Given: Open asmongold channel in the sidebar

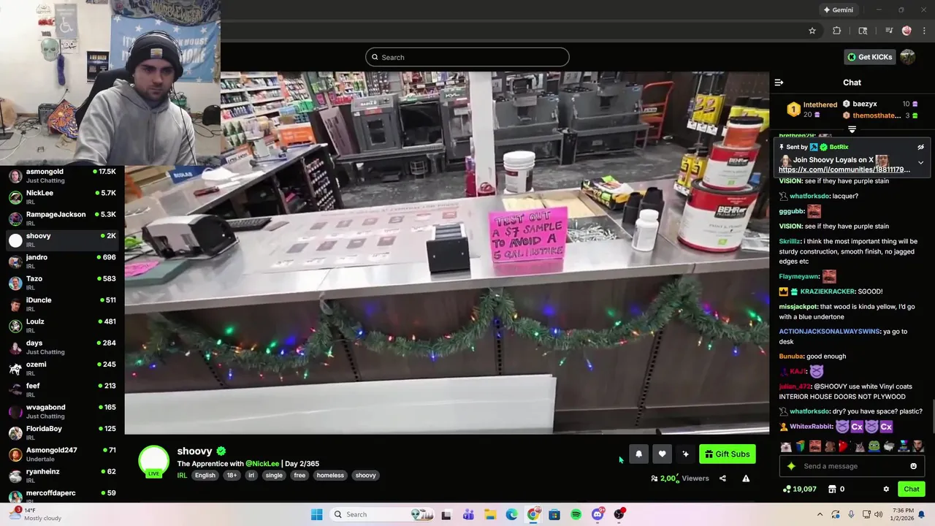Looking at the screenshot, I should tap(62, 175).
